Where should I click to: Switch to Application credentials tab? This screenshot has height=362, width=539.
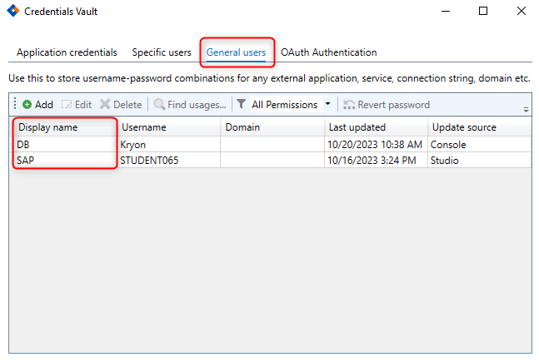67,52
